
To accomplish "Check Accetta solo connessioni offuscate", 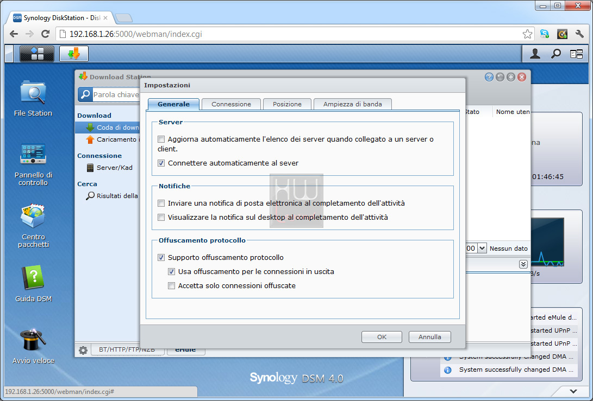I will coord(171,286).
